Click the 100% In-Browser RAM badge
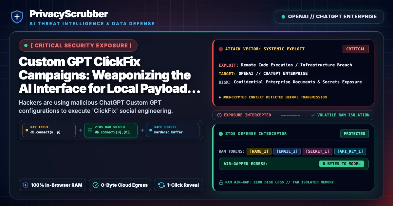The image size is (393, 206). pyautogui.click(x=52, y=185)
